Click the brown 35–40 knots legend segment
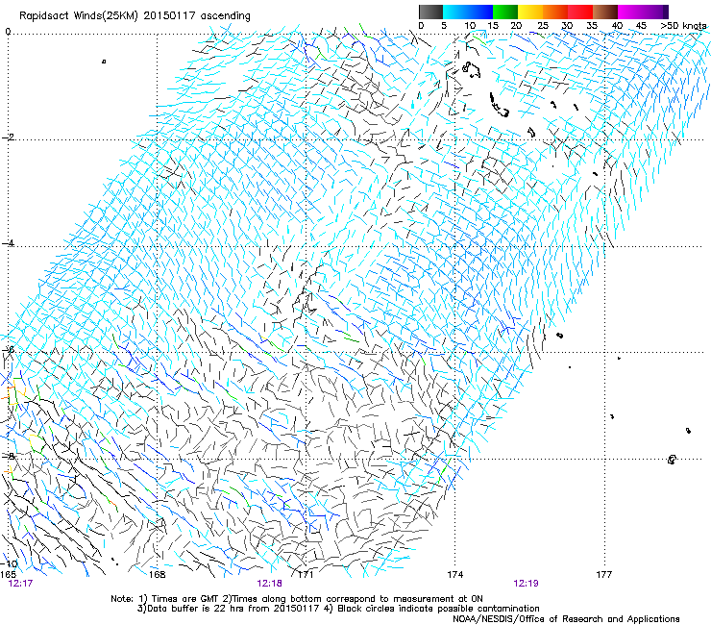The height and width of the screenshot is (625, 711). click(x=605, y=12)
